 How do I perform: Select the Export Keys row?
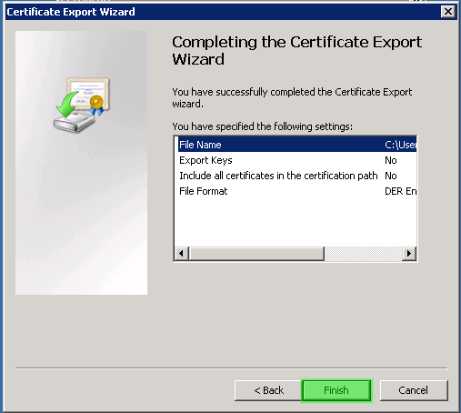coord(297,160)
